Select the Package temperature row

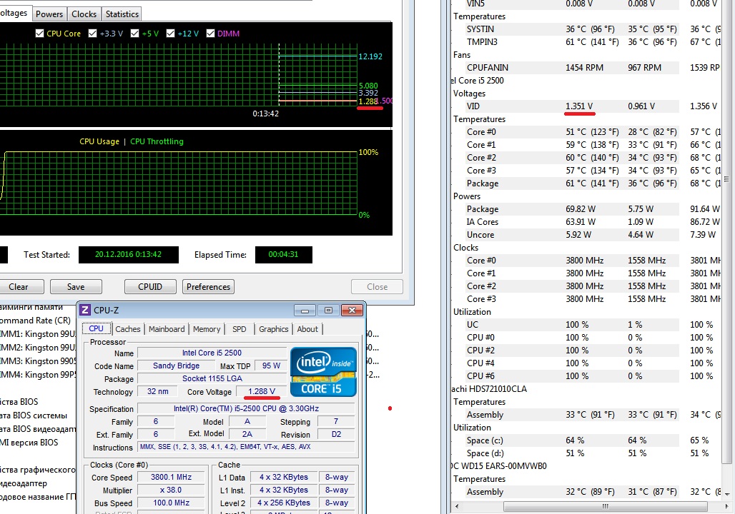(x=588, y=183)
